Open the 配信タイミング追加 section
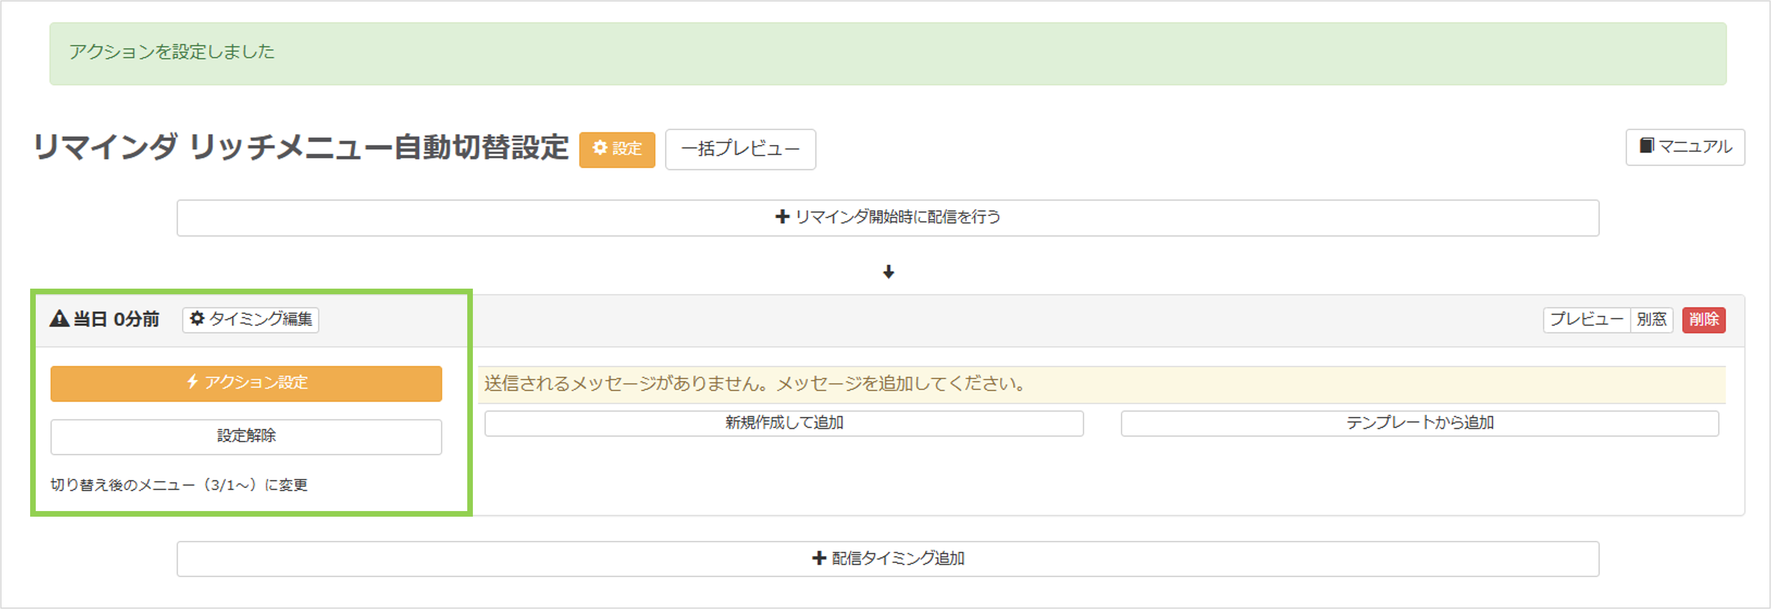 pos(888,558)
